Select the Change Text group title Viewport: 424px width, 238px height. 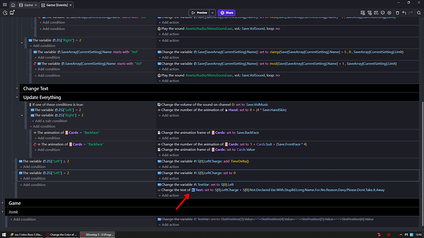click(36, 88)
